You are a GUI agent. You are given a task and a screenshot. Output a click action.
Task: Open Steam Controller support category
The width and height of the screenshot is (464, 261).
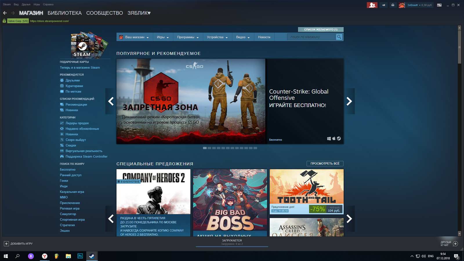[86, 156]
